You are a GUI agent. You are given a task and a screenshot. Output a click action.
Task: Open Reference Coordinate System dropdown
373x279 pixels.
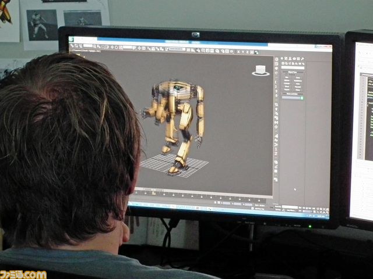coord(128,48)
